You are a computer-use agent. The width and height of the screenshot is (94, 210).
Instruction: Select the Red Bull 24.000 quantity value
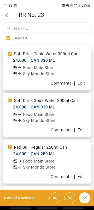pyautogui.click(x=20, y=154)
